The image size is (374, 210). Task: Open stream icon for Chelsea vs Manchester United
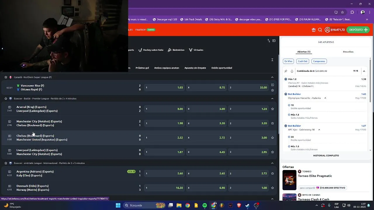(x=10, y=136)
